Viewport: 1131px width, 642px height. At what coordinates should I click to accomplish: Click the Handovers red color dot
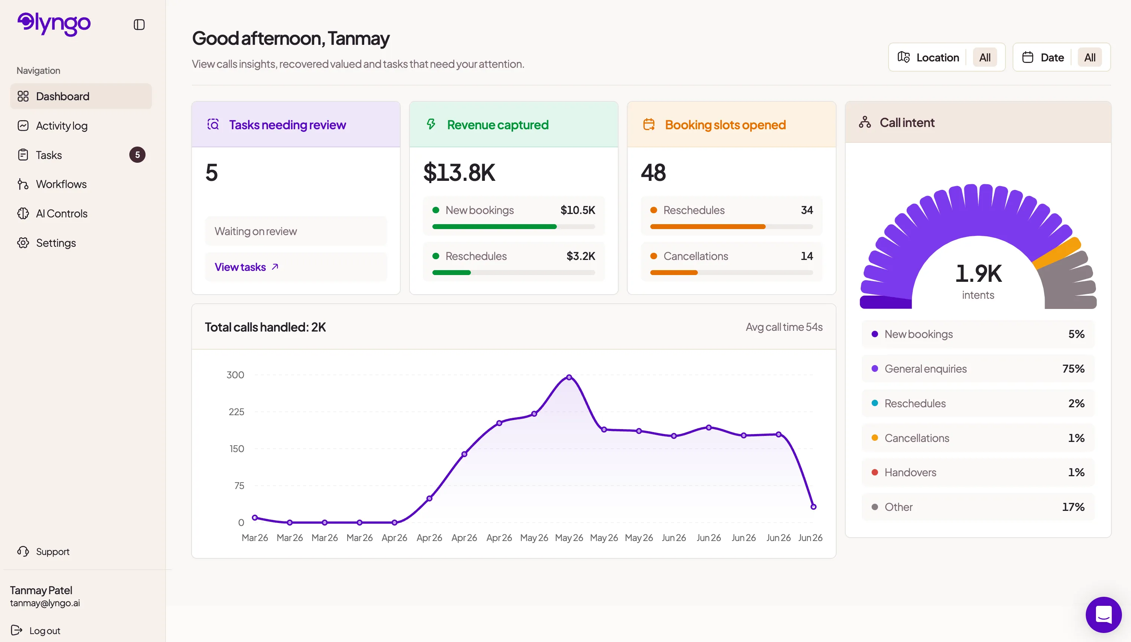875,472
